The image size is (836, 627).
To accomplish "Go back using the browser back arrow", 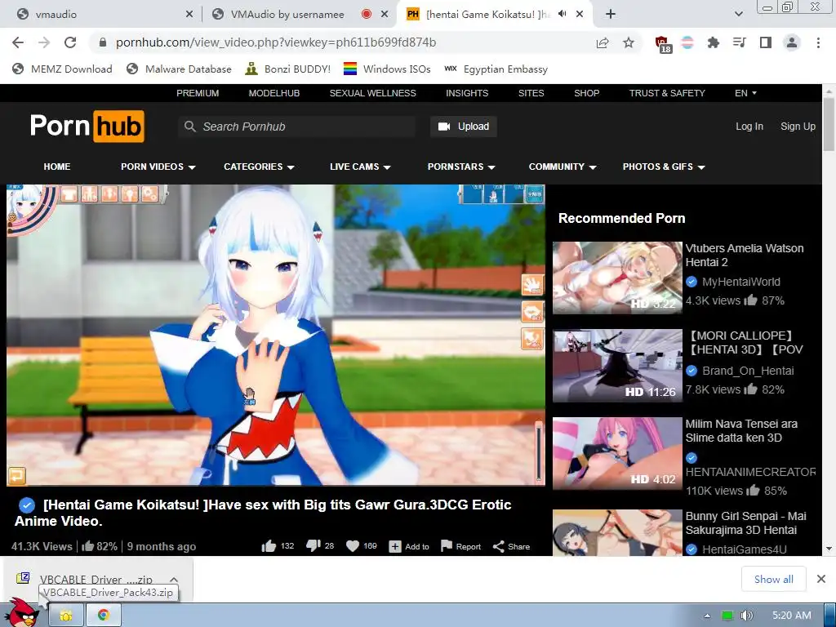I will click(18, 42).
